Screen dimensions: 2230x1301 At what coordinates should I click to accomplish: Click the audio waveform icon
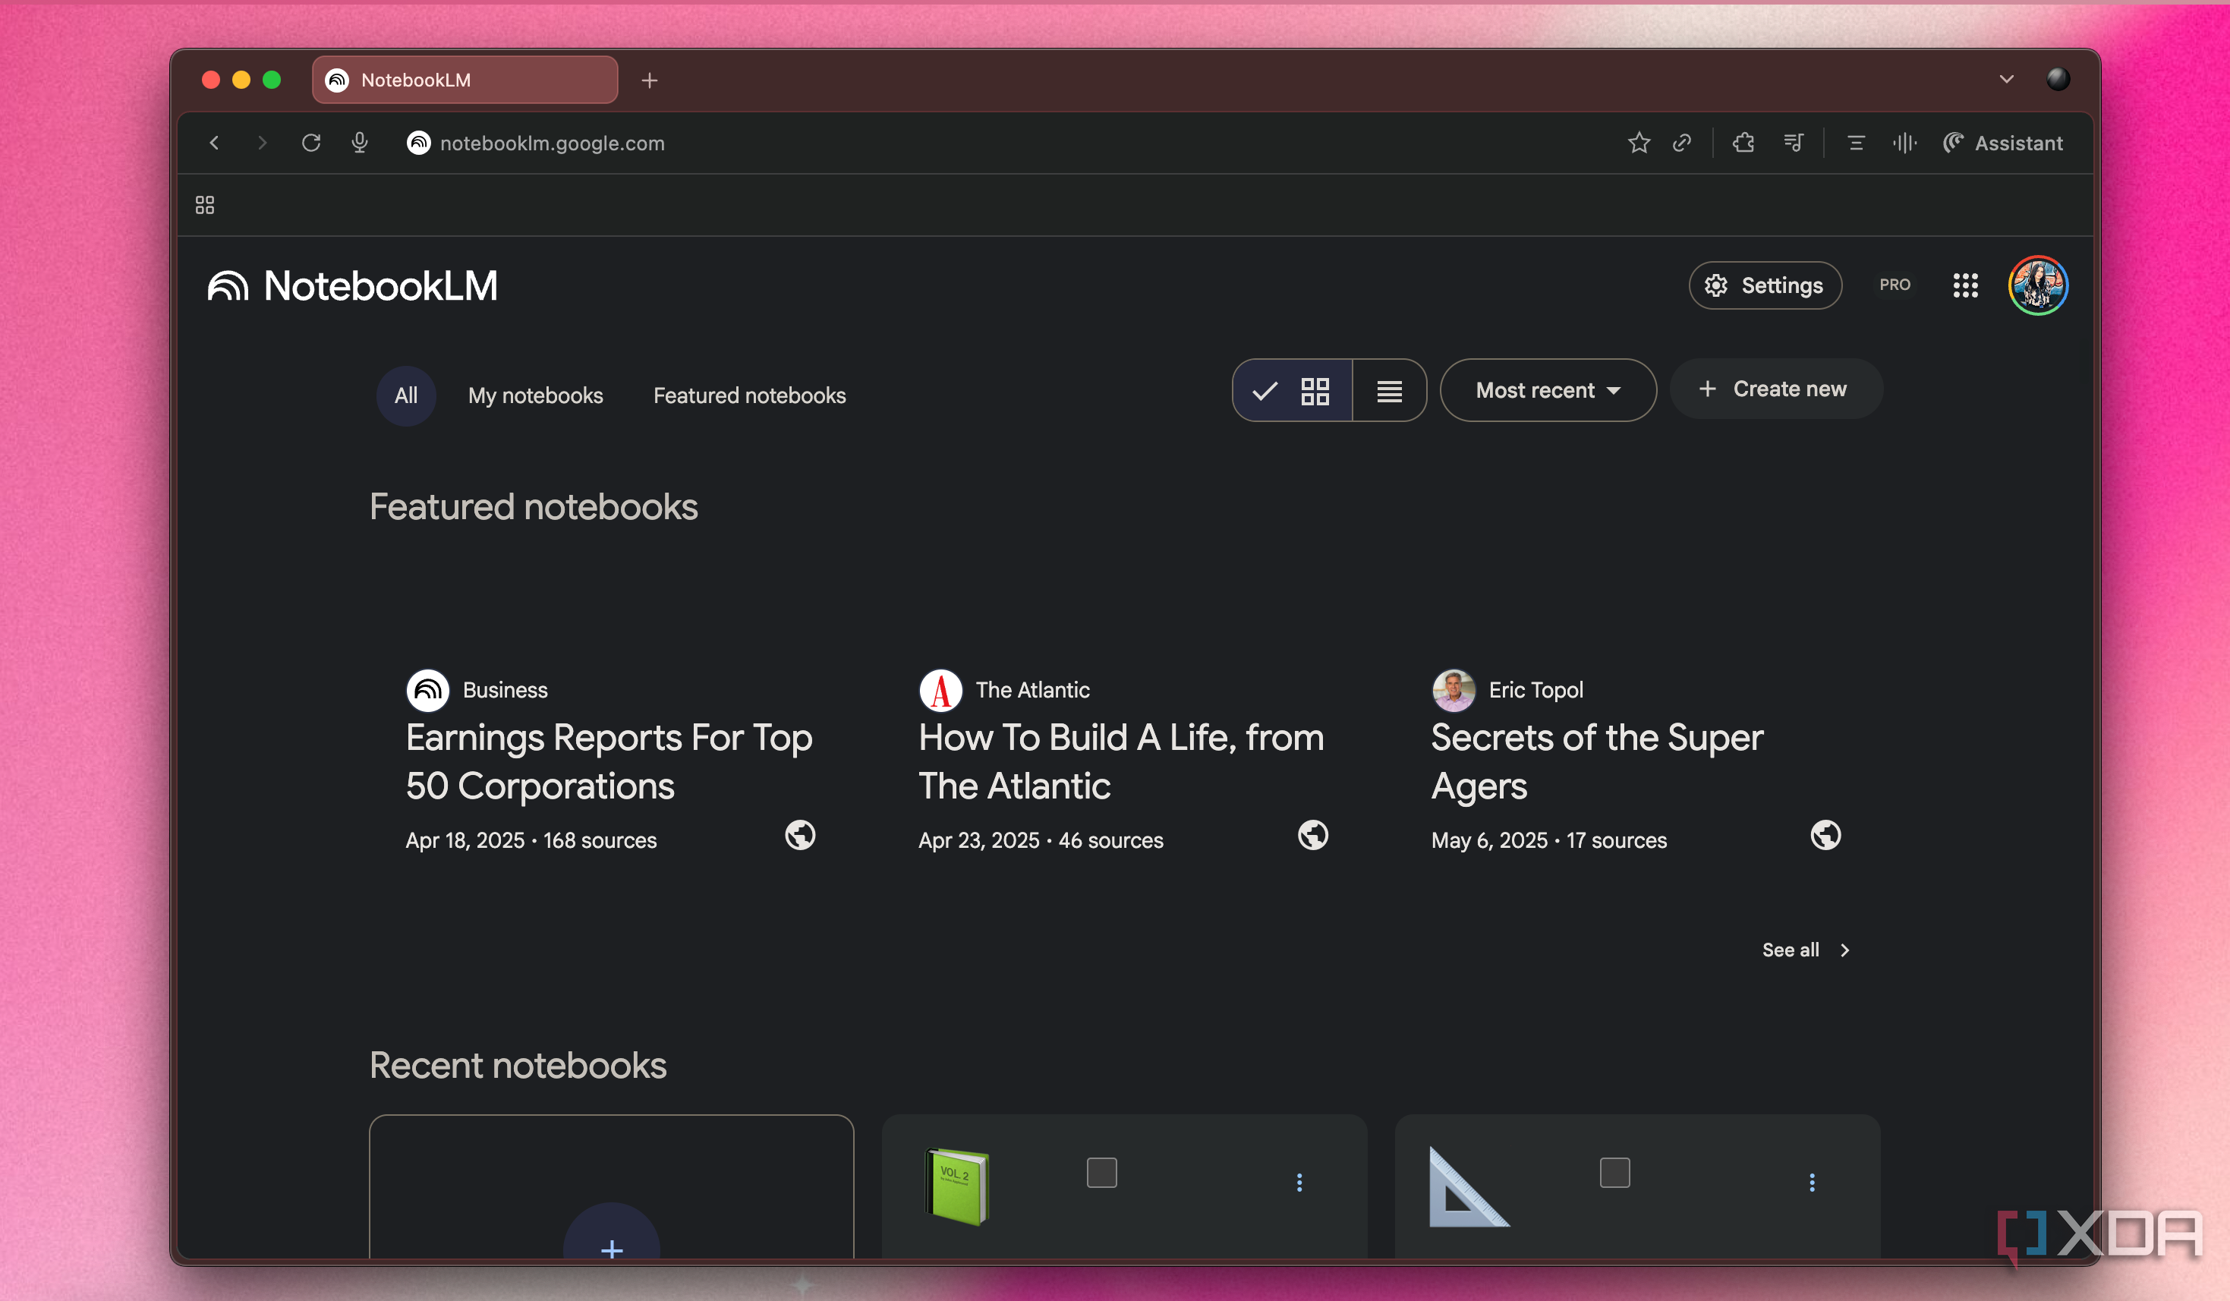[1904, 143]
